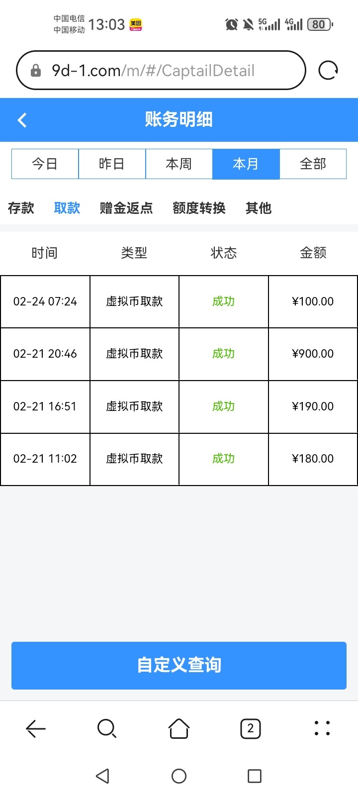The width and height of the screenshot is (358, 796).
Task: Open the 02-21 20:46 withdrawal row
Action: [179, 354]
